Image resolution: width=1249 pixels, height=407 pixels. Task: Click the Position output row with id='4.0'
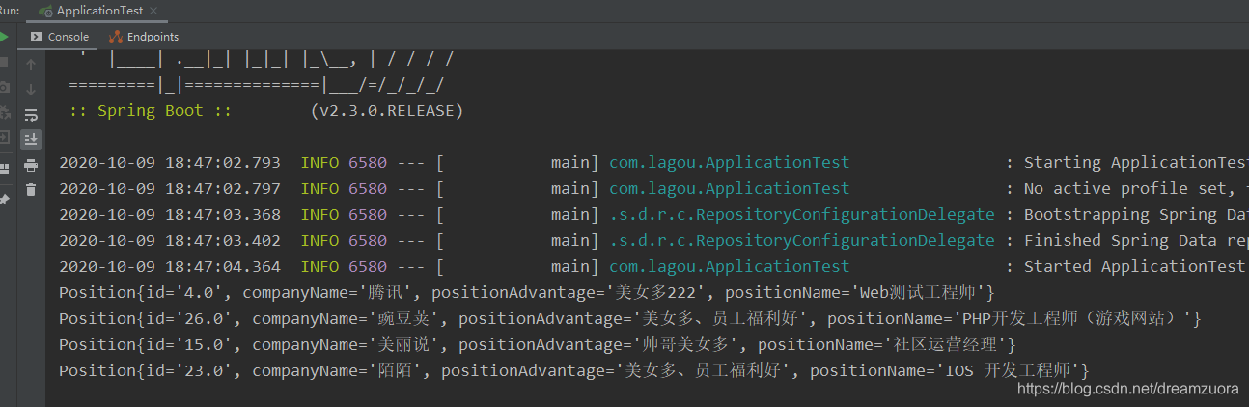pos(527,292)
